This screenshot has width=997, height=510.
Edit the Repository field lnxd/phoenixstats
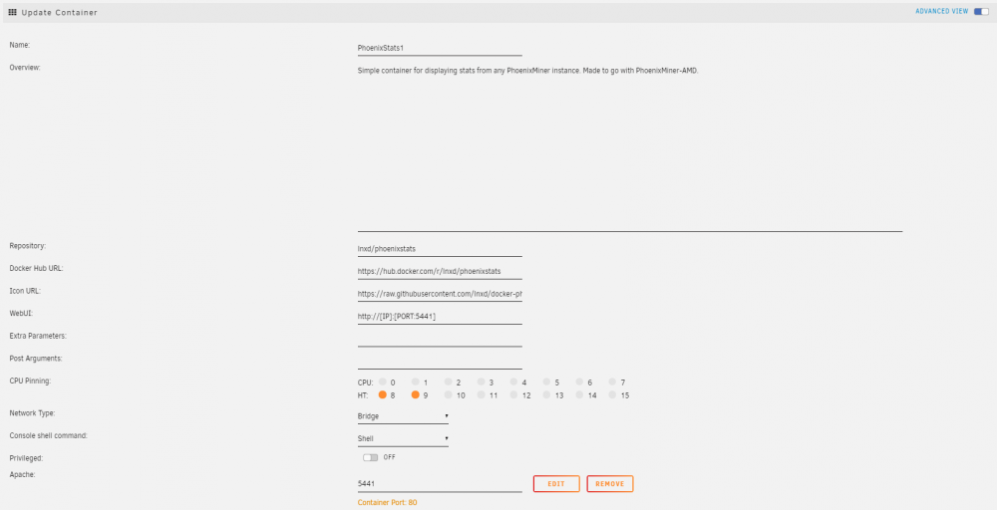[440, 249]
